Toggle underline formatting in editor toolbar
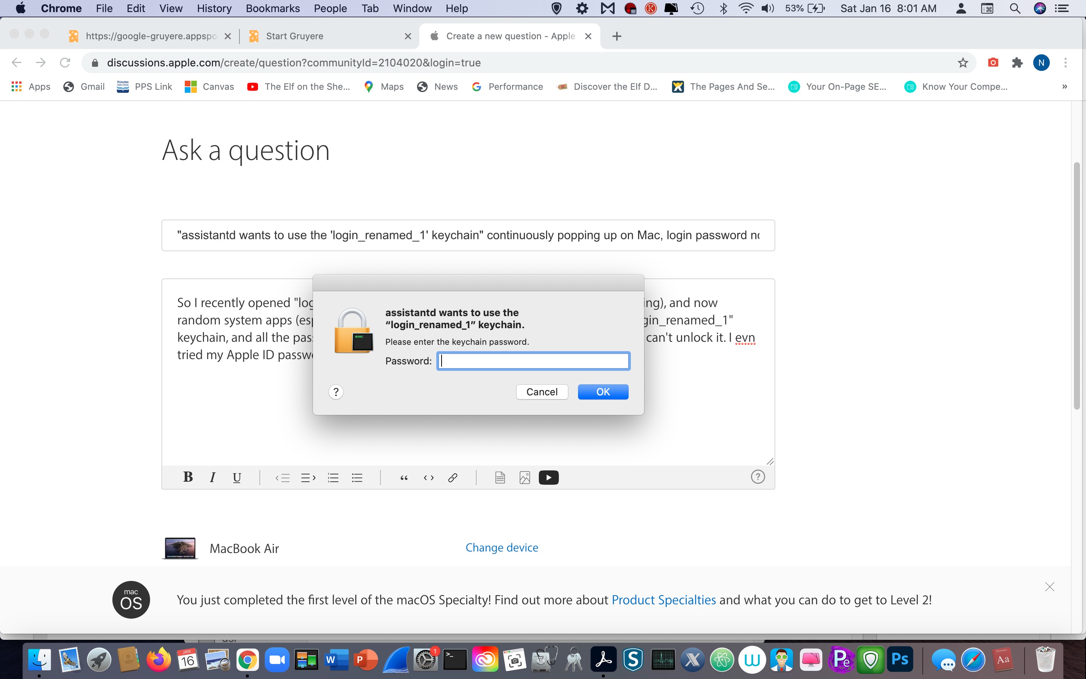Viewport: 1086px width, 679px height. [x=237, y=477]
